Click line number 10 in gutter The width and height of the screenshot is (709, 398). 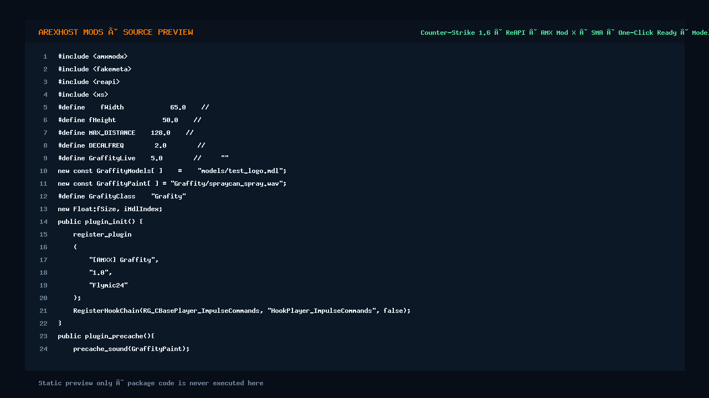point(43,171)
